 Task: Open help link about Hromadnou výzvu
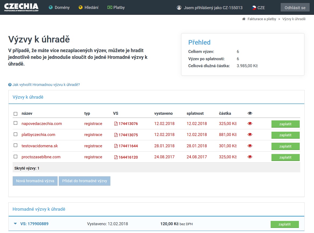click(x=46, y=85)
